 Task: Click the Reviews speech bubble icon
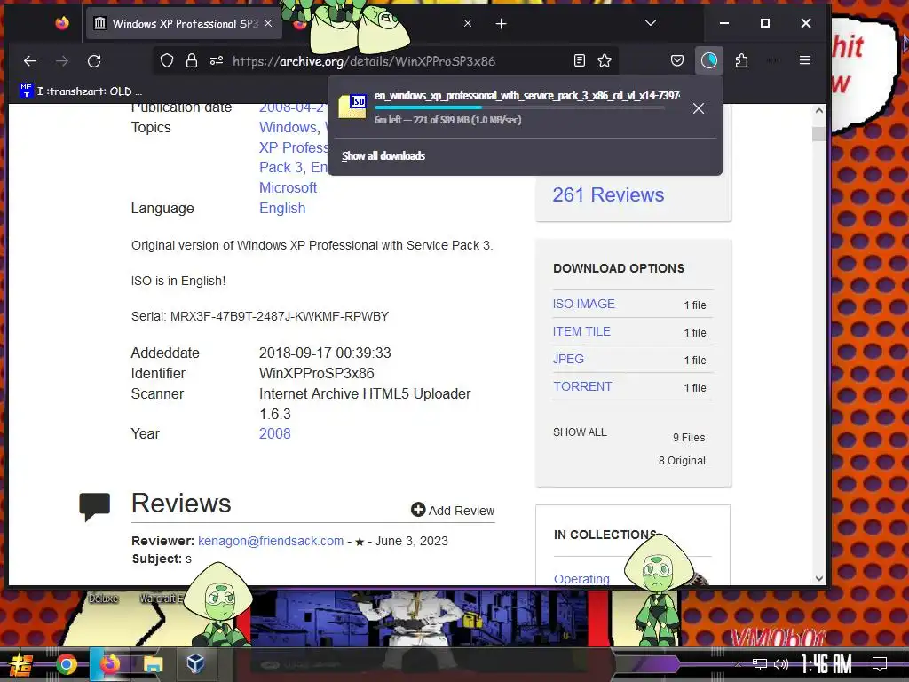[x=94, y=507]
